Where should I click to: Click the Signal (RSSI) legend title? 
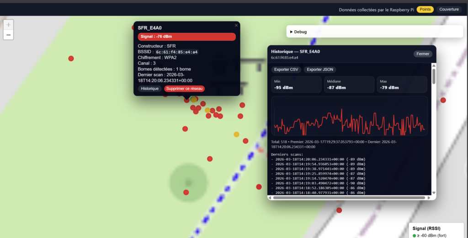point(426,228)
